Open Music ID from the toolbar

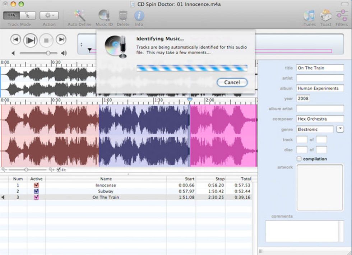pyautogui.click(x=104, y=15)
